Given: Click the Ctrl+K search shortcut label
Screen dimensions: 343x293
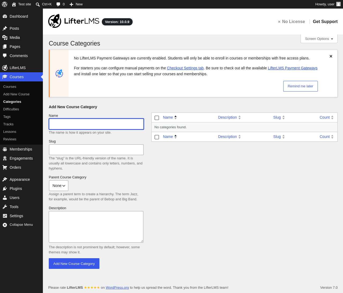Looking at the screenshot, I should tap(47, 4).
